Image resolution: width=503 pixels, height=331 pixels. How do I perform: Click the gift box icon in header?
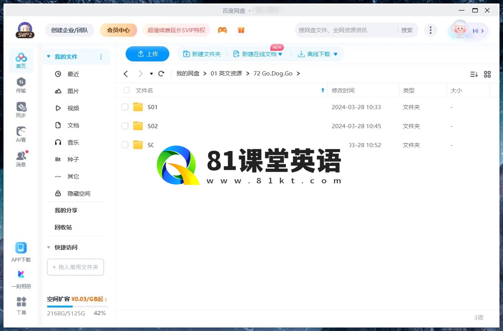[x=241, y=30]
